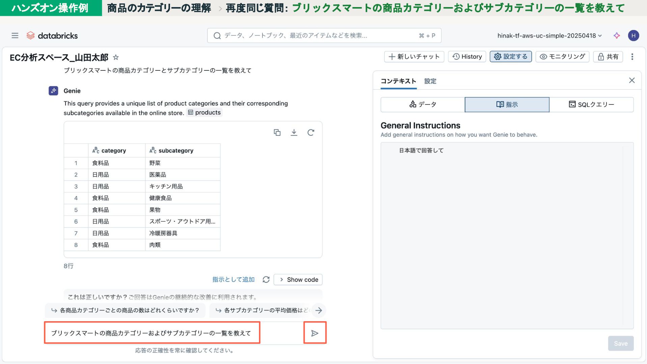
Task: Download the result table
Action: [x=294, y=132]
